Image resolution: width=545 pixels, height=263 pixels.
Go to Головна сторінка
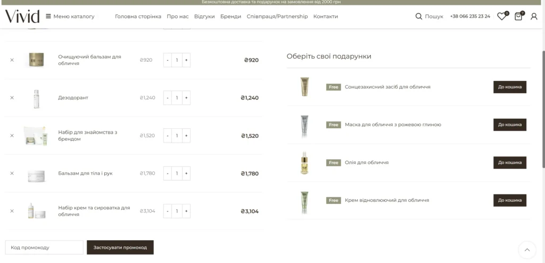[x=138, y=17]
